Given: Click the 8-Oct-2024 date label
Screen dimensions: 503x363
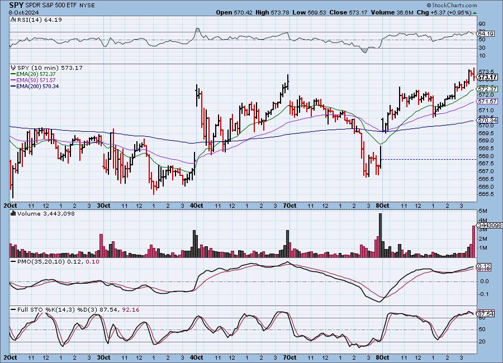Looking at the screenshot, I should [x=23, y=12].
